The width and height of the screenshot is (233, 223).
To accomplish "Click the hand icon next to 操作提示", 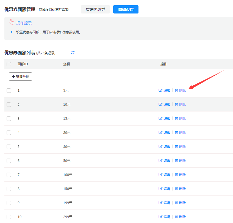I will (x=12, y=22).
